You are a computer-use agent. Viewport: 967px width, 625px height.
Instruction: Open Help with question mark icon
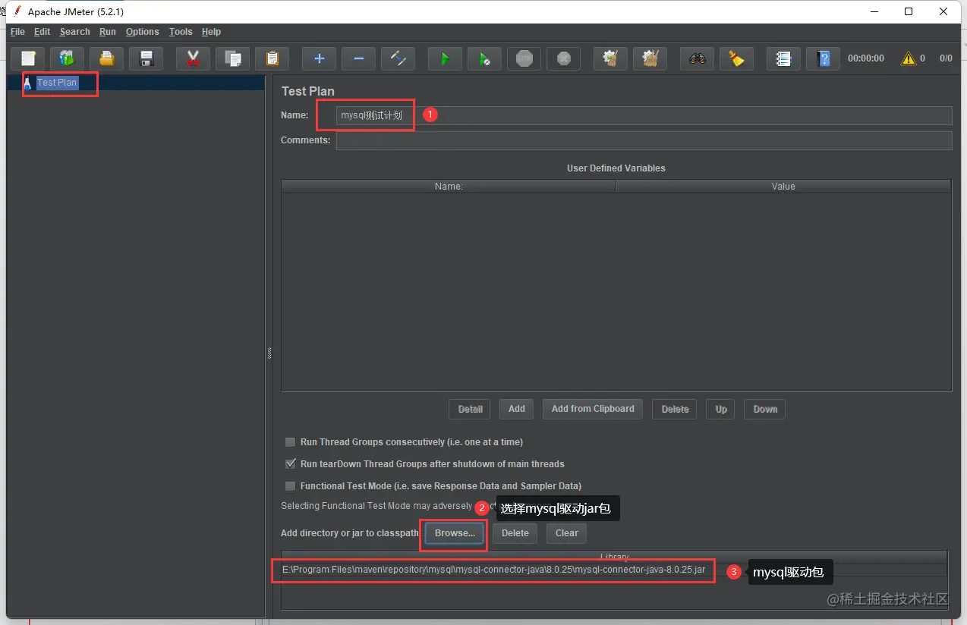pos(824,58)
